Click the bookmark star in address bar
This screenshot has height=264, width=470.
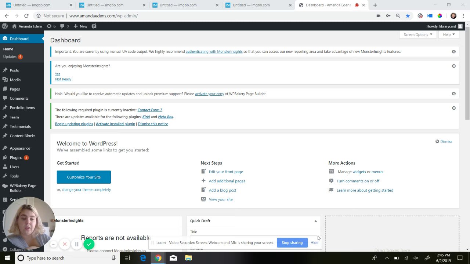(x=408, y=16)
